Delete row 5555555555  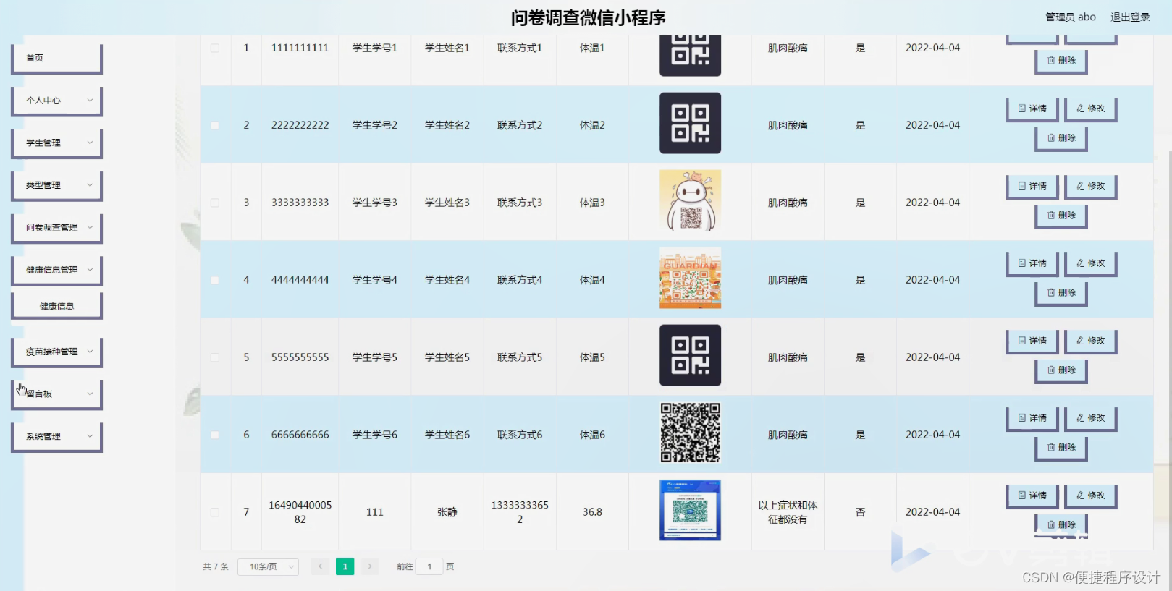coord(1061,370)
